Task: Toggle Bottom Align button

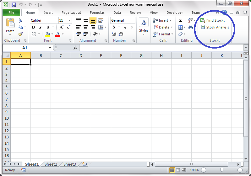Action: pyautogui.click(x=93, y=20)
